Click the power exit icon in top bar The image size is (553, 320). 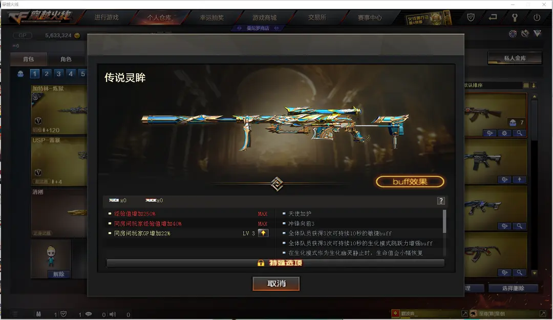coord(537,17)
